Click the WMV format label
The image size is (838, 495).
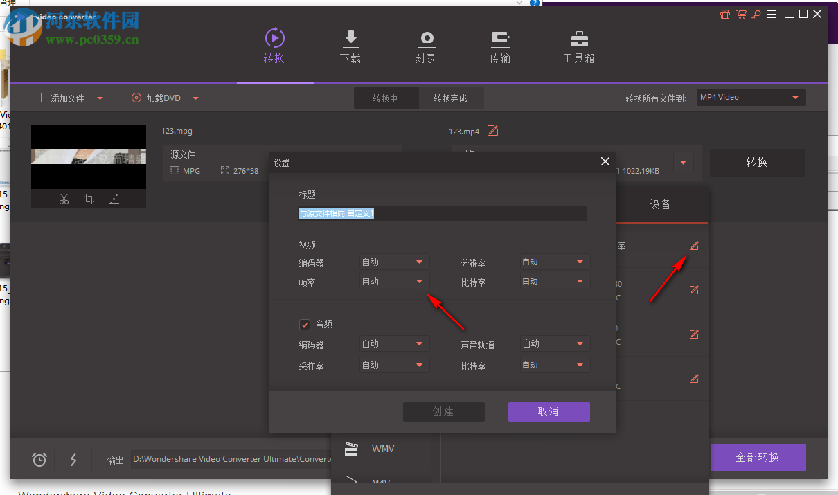coord(383,449)
